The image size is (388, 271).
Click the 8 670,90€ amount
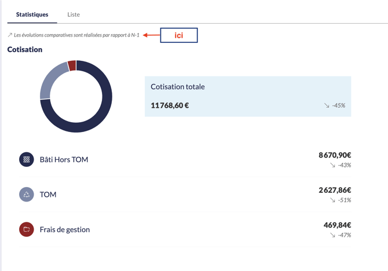point(335,155)
